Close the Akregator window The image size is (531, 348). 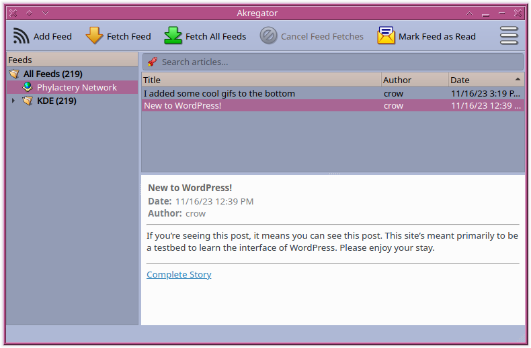point(518,13)
